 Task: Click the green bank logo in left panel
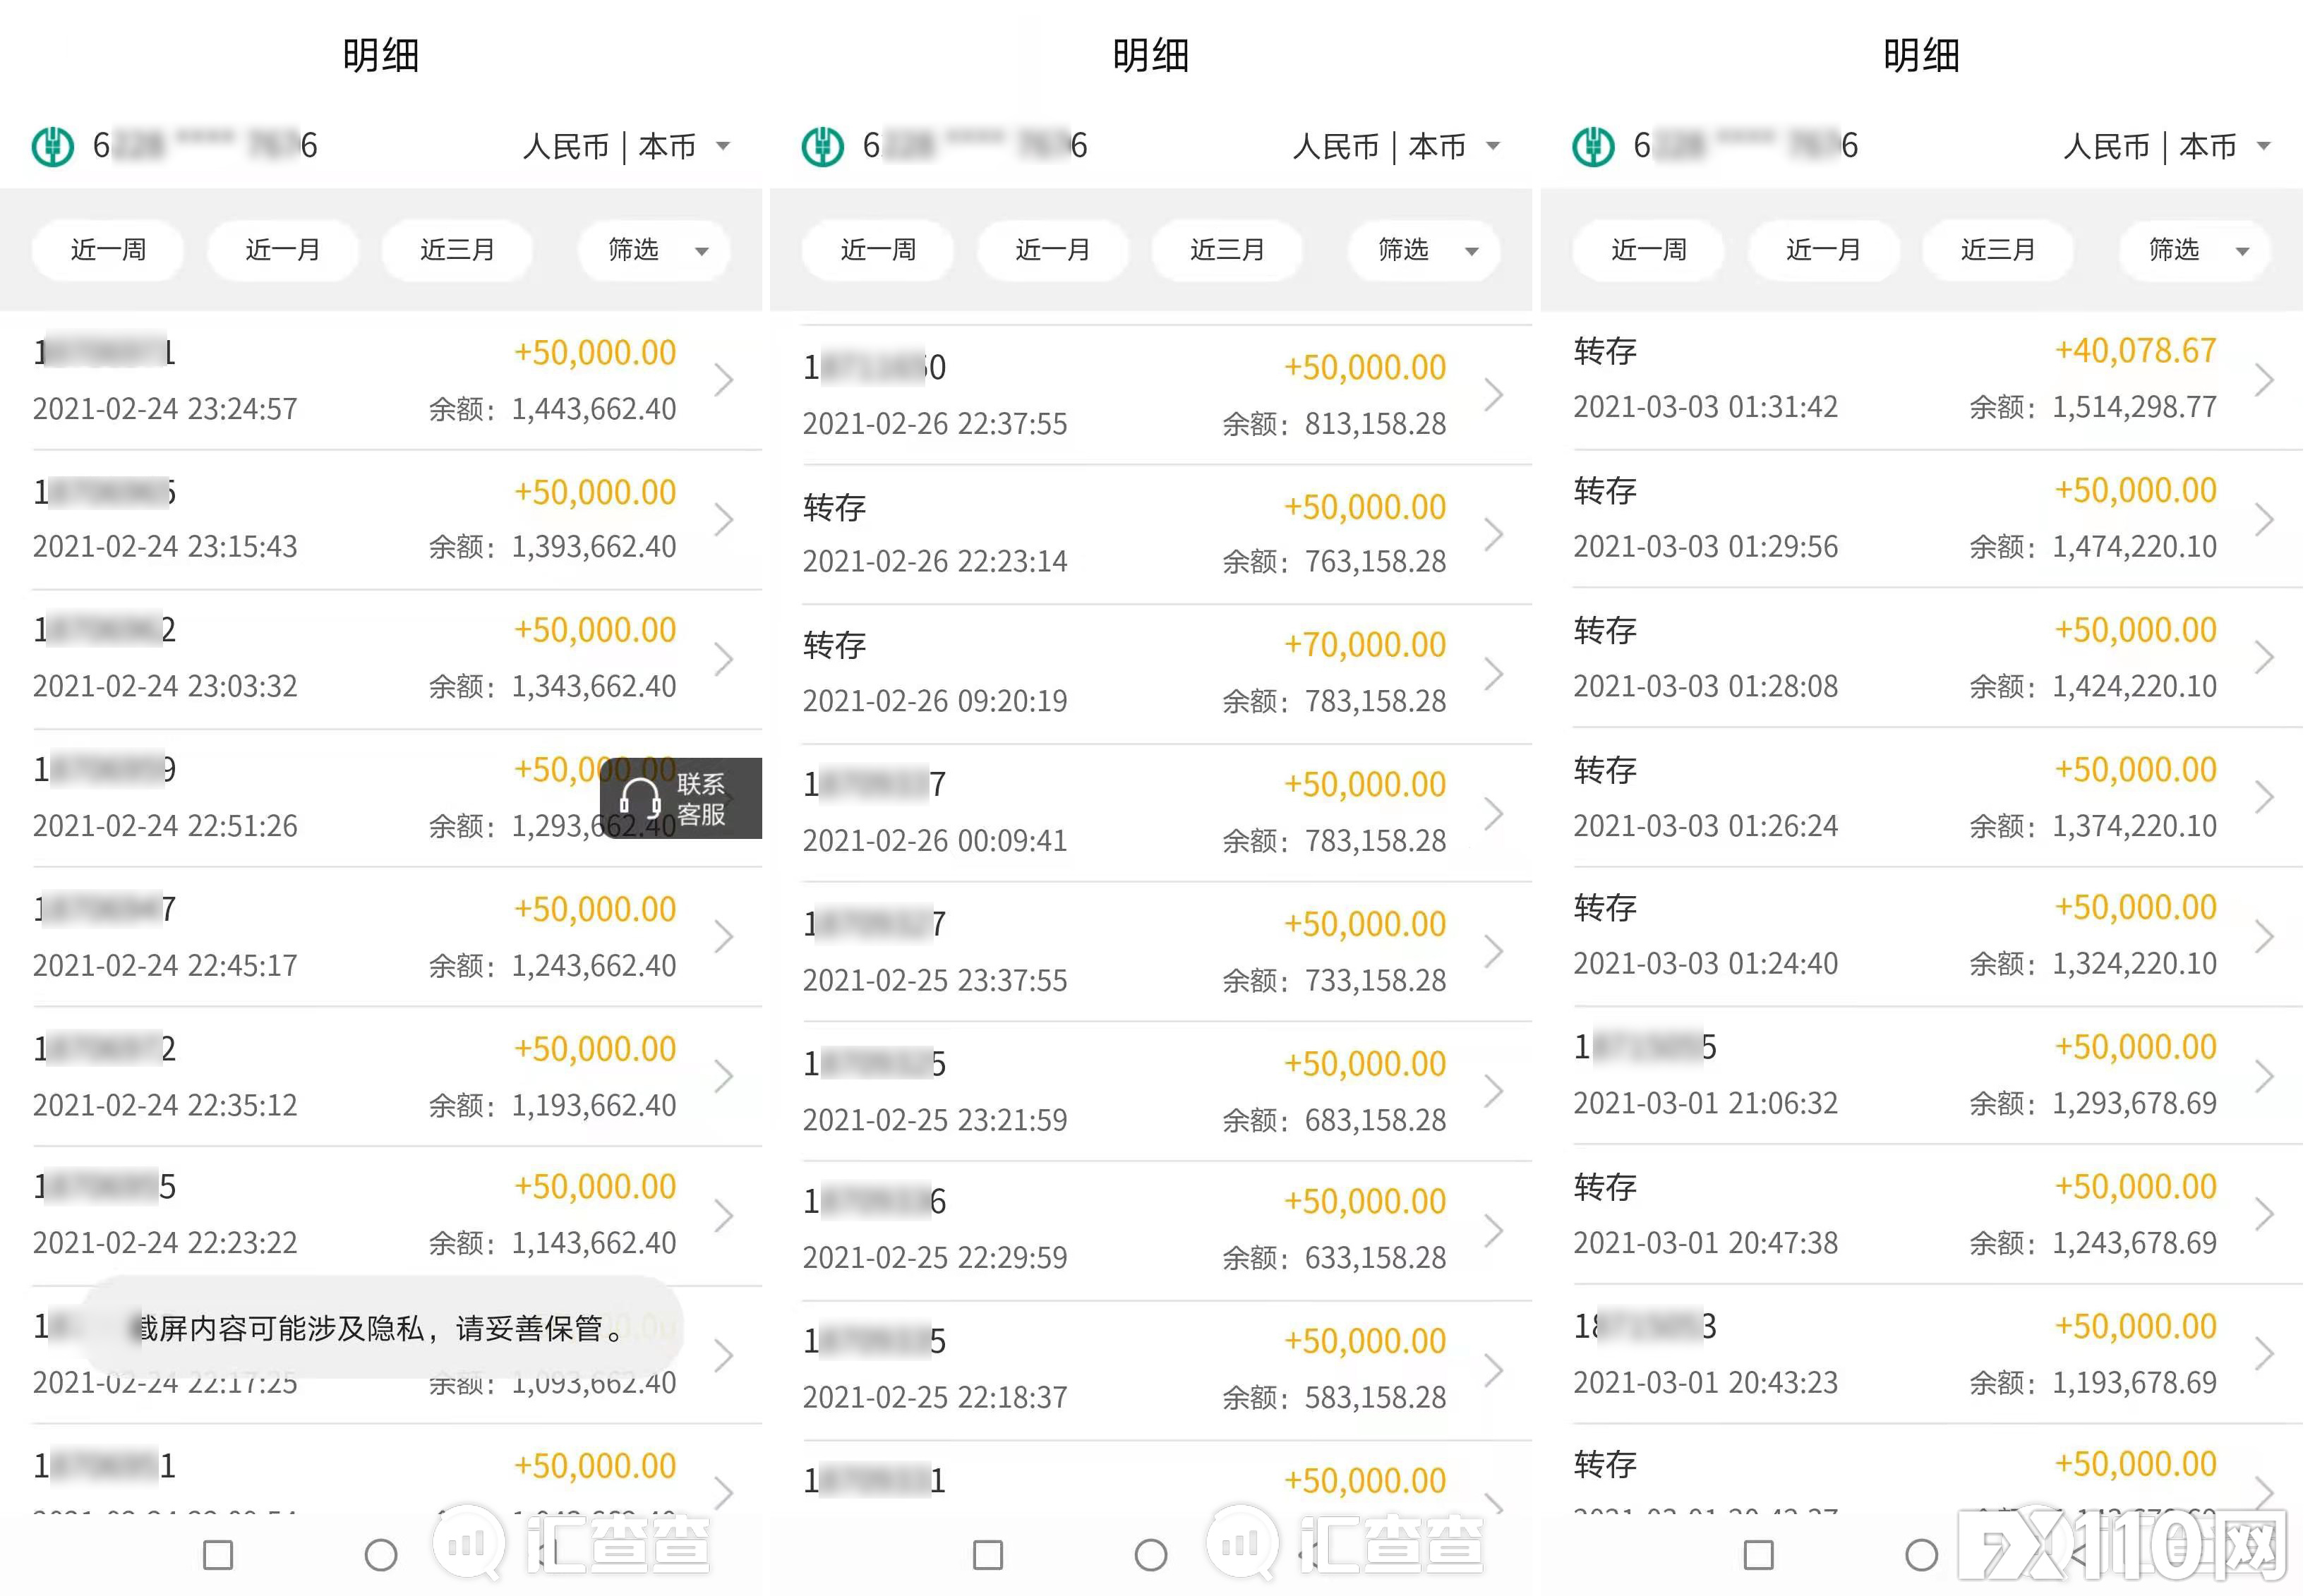[52, 145]
